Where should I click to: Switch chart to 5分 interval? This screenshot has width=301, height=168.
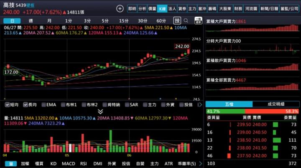pyautogui.click(x=105, y=21)
